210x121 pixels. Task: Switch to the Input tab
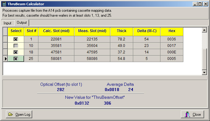coord(7,23)
